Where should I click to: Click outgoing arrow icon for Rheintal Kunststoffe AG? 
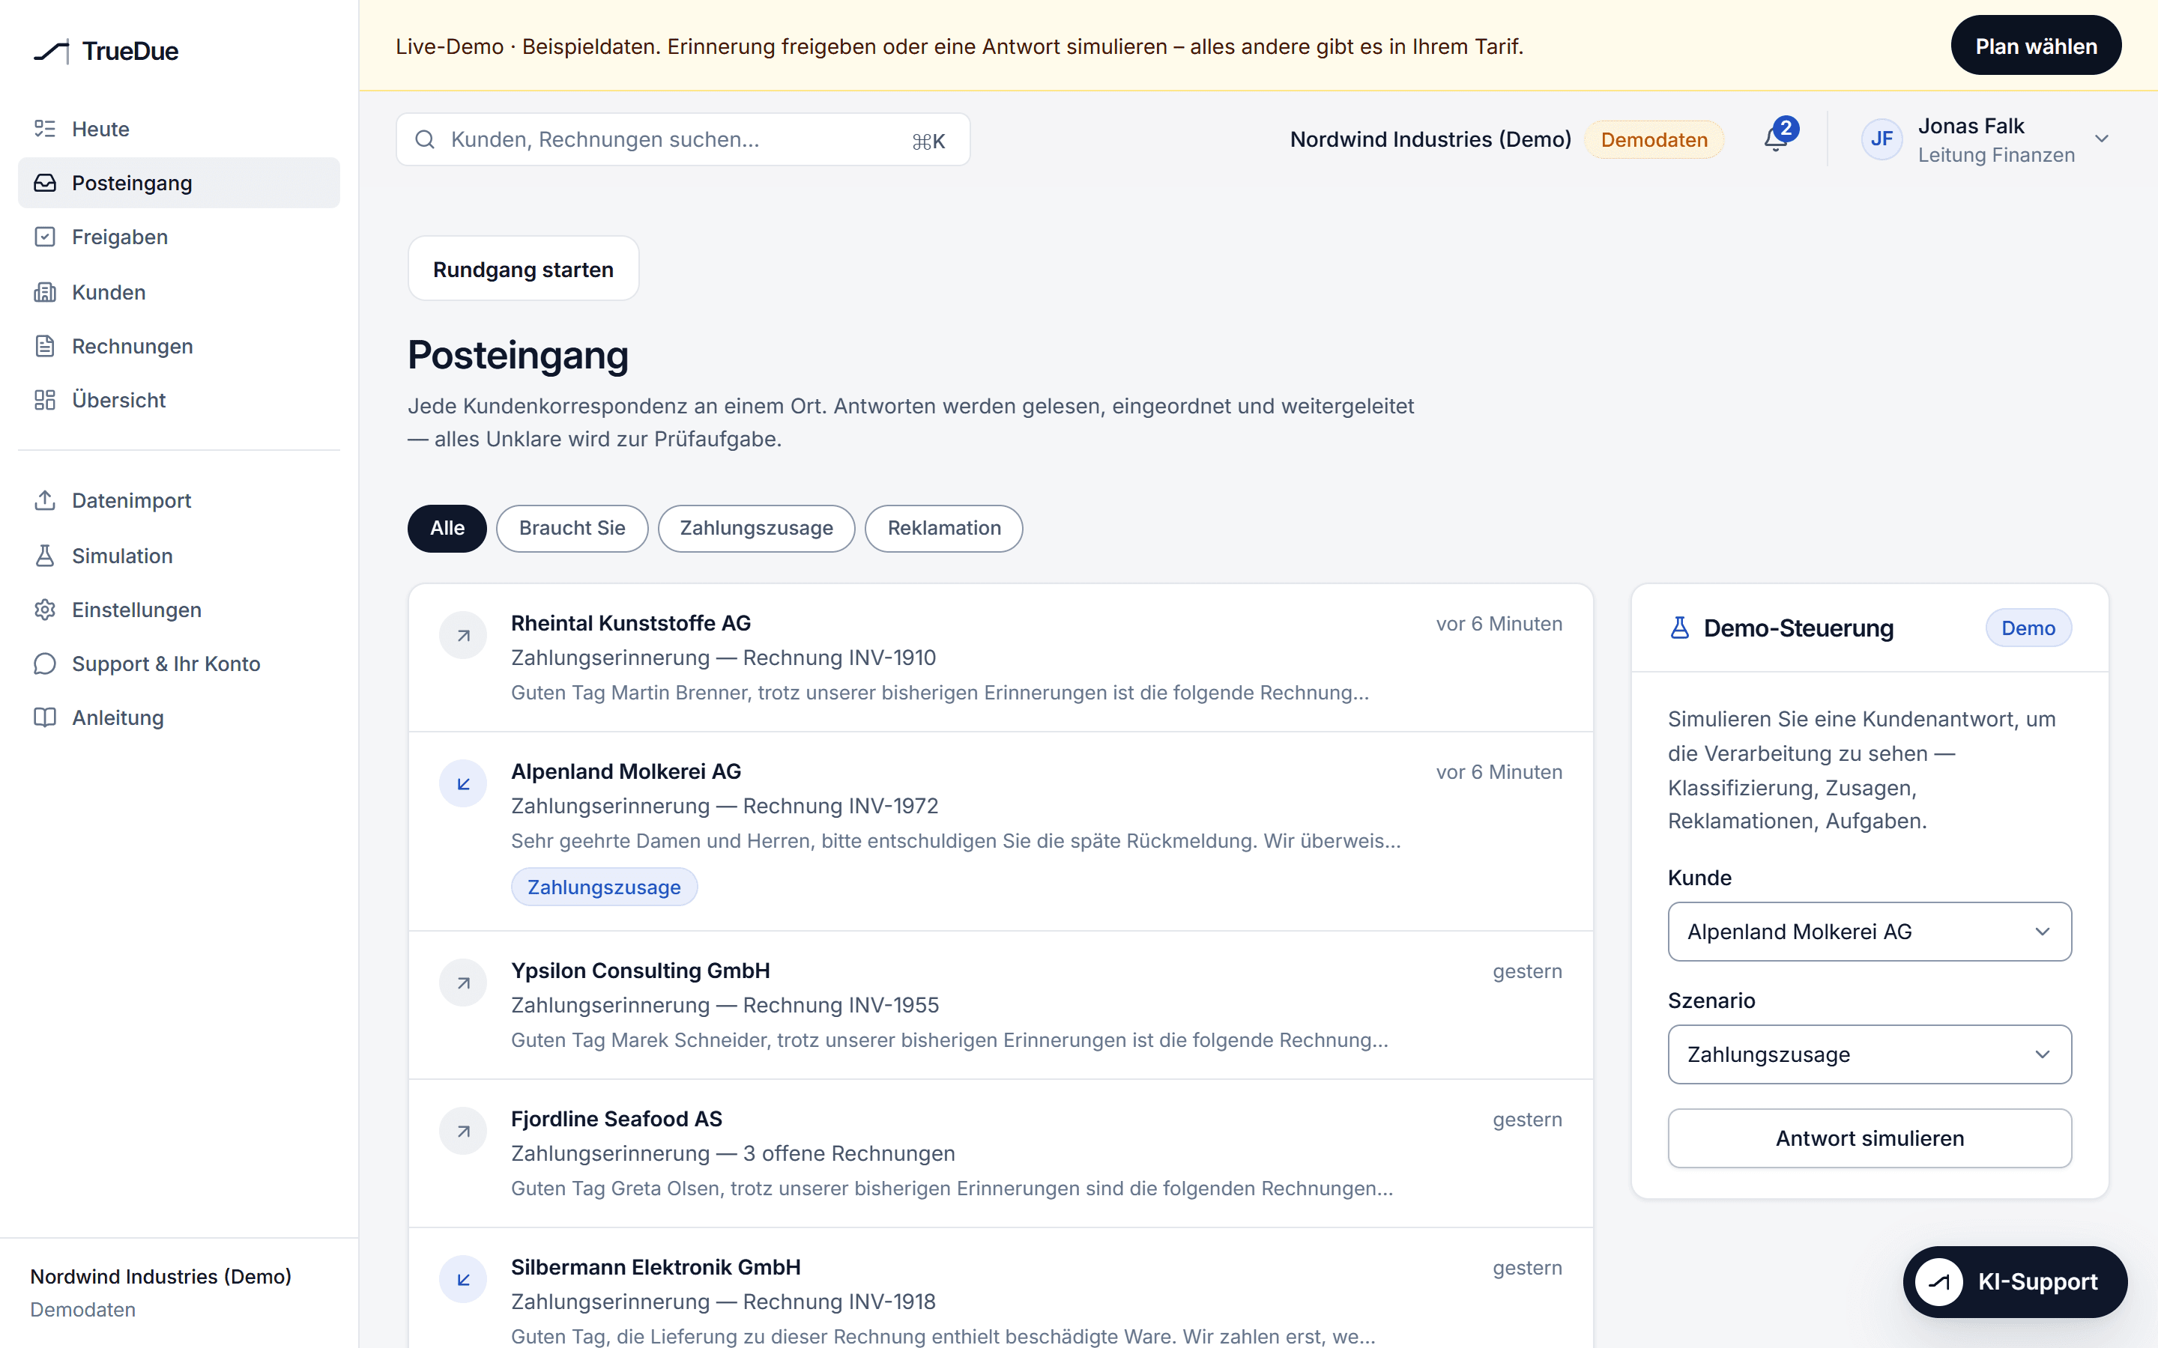coord(463,635)
